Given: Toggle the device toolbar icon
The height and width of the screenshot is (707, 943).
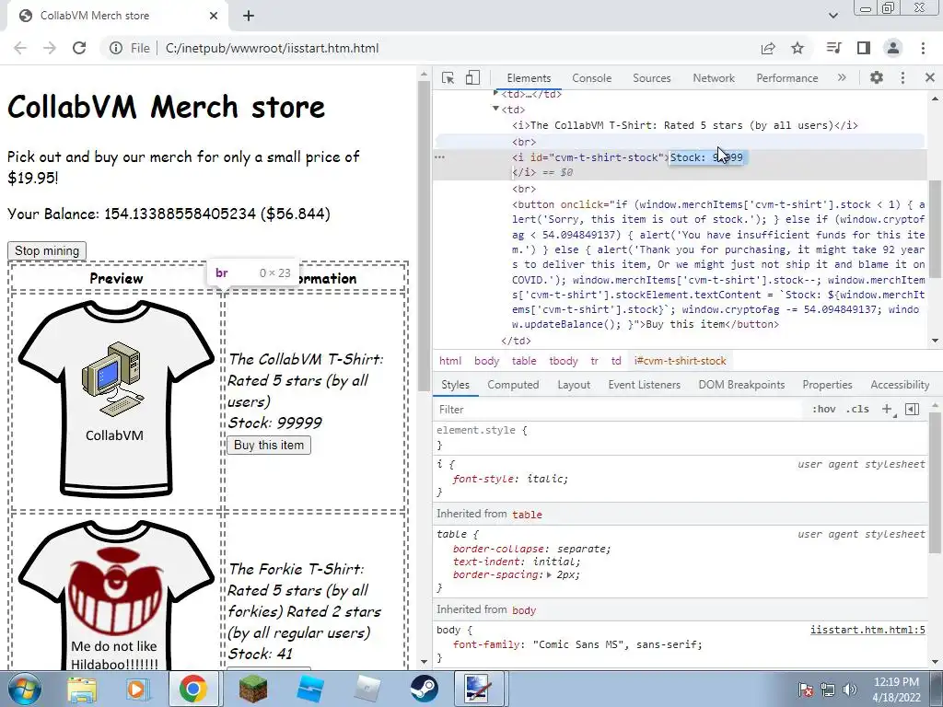Looking at the screenshot, I should pos(472,77).
